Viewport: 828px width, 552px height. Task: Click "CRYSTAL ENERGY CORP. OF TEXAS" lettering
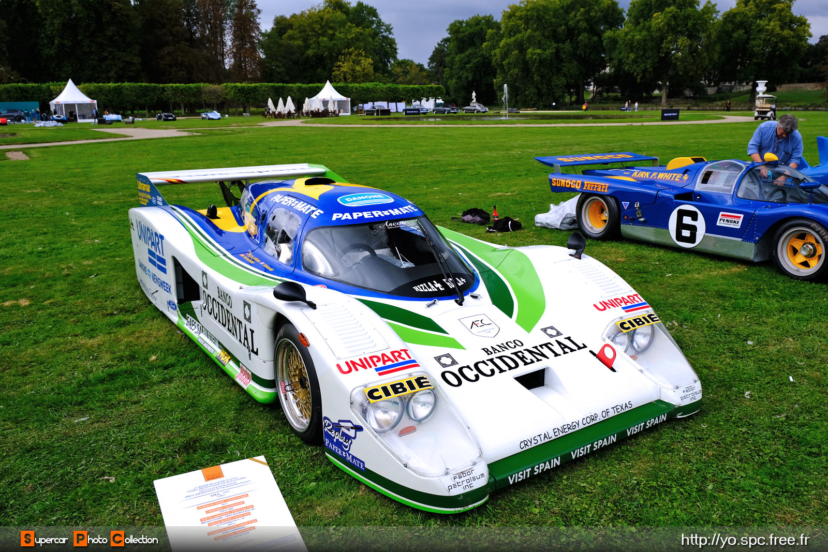click(575, 425)
